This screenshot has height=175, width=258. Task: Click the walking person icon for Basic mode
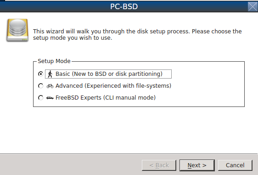[x=50, y=74]
